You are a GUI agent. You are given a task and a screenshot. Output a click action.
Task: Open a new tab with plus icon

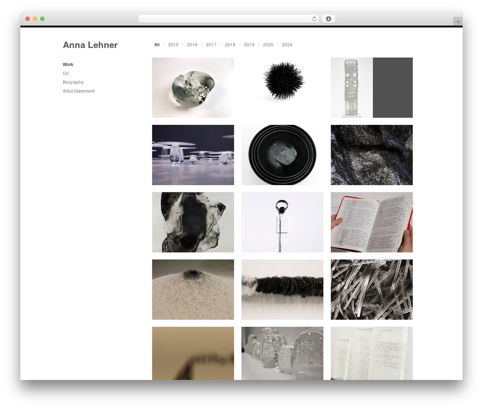coord(458,22)
